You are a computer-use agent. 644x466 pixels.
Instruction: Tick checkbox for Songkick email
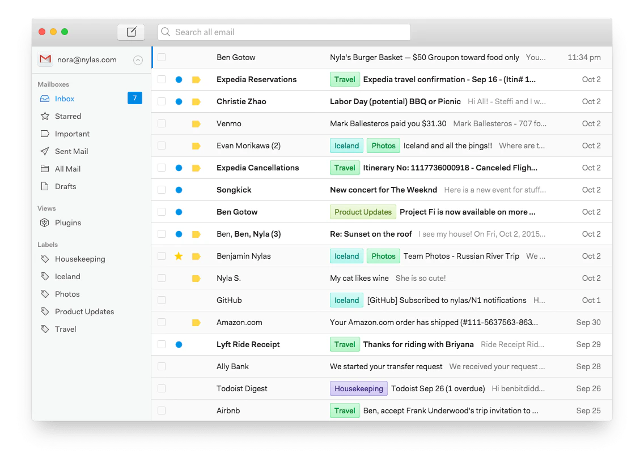(x=162, y=190)
